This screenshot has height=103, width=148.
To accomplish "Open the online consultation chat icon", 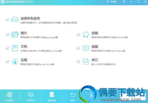I will (30, 95).
